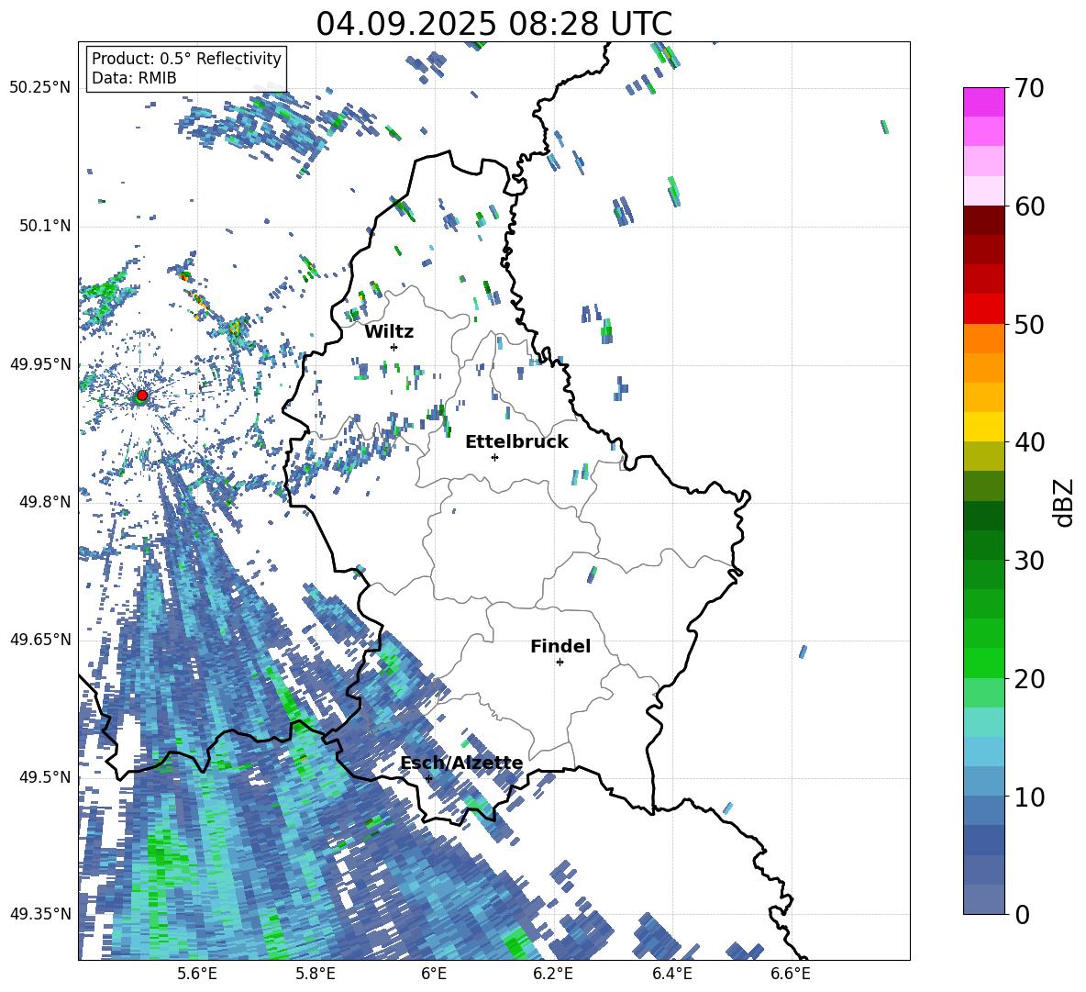Click the Ettelbruck station cross marker
The height and width of the screenshot is (992, 1086).
[494, 457]
